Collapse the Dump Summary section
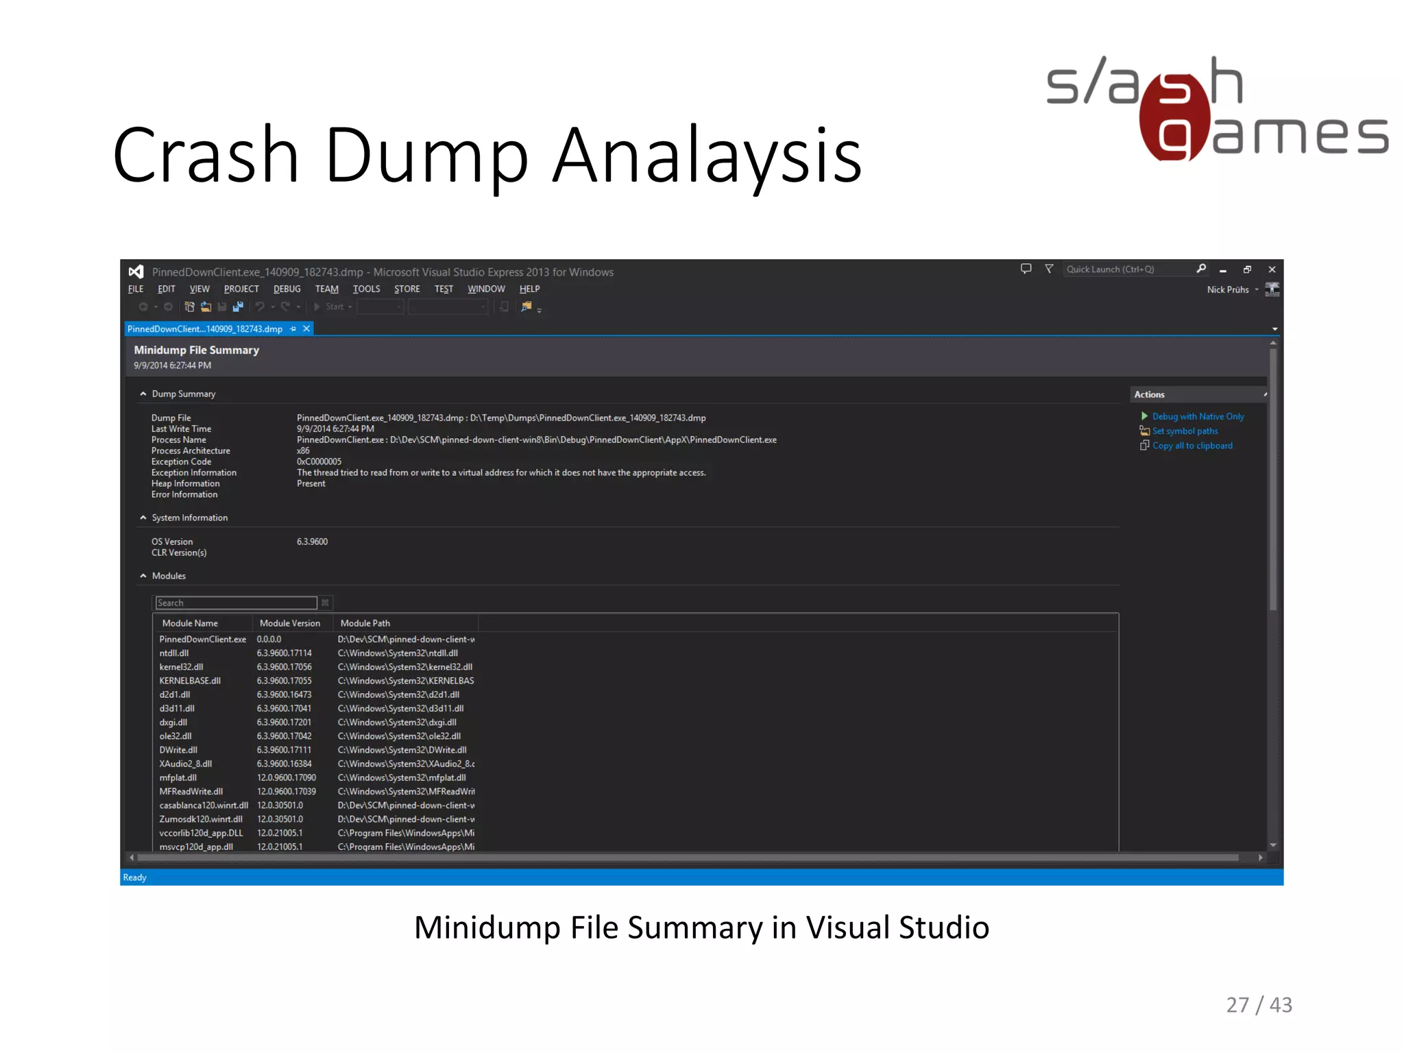Viewport: 1404px width, 1053px height. pyautogui.click(x=143, y=394)
